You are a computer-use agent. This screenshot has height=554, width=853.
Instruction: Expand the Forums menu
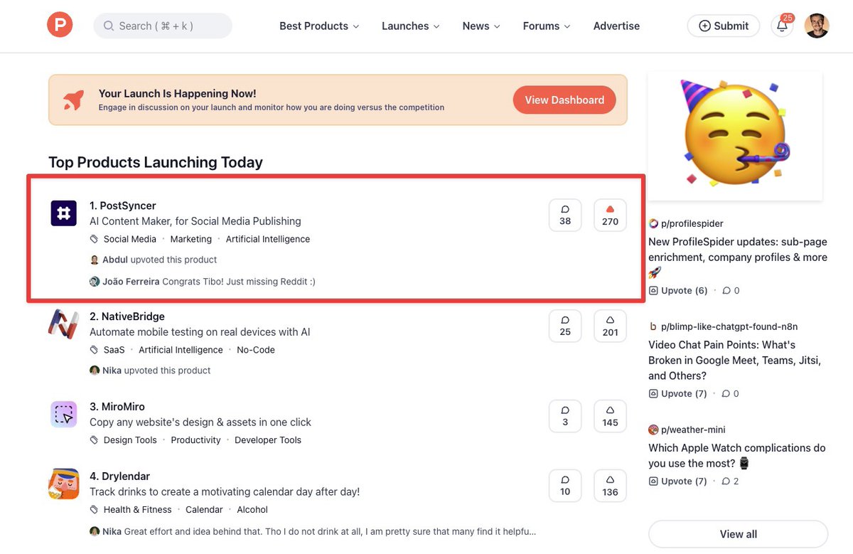tap(547, 26)
